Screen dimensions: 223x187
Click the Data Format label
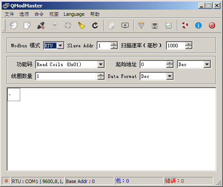[122, 76]
